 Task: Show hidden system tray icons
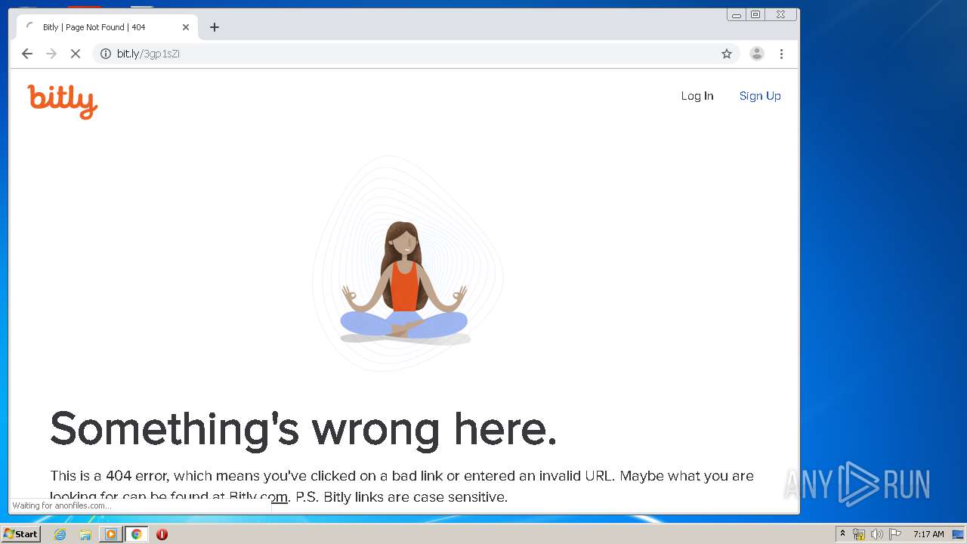click(x=842, y=534)
